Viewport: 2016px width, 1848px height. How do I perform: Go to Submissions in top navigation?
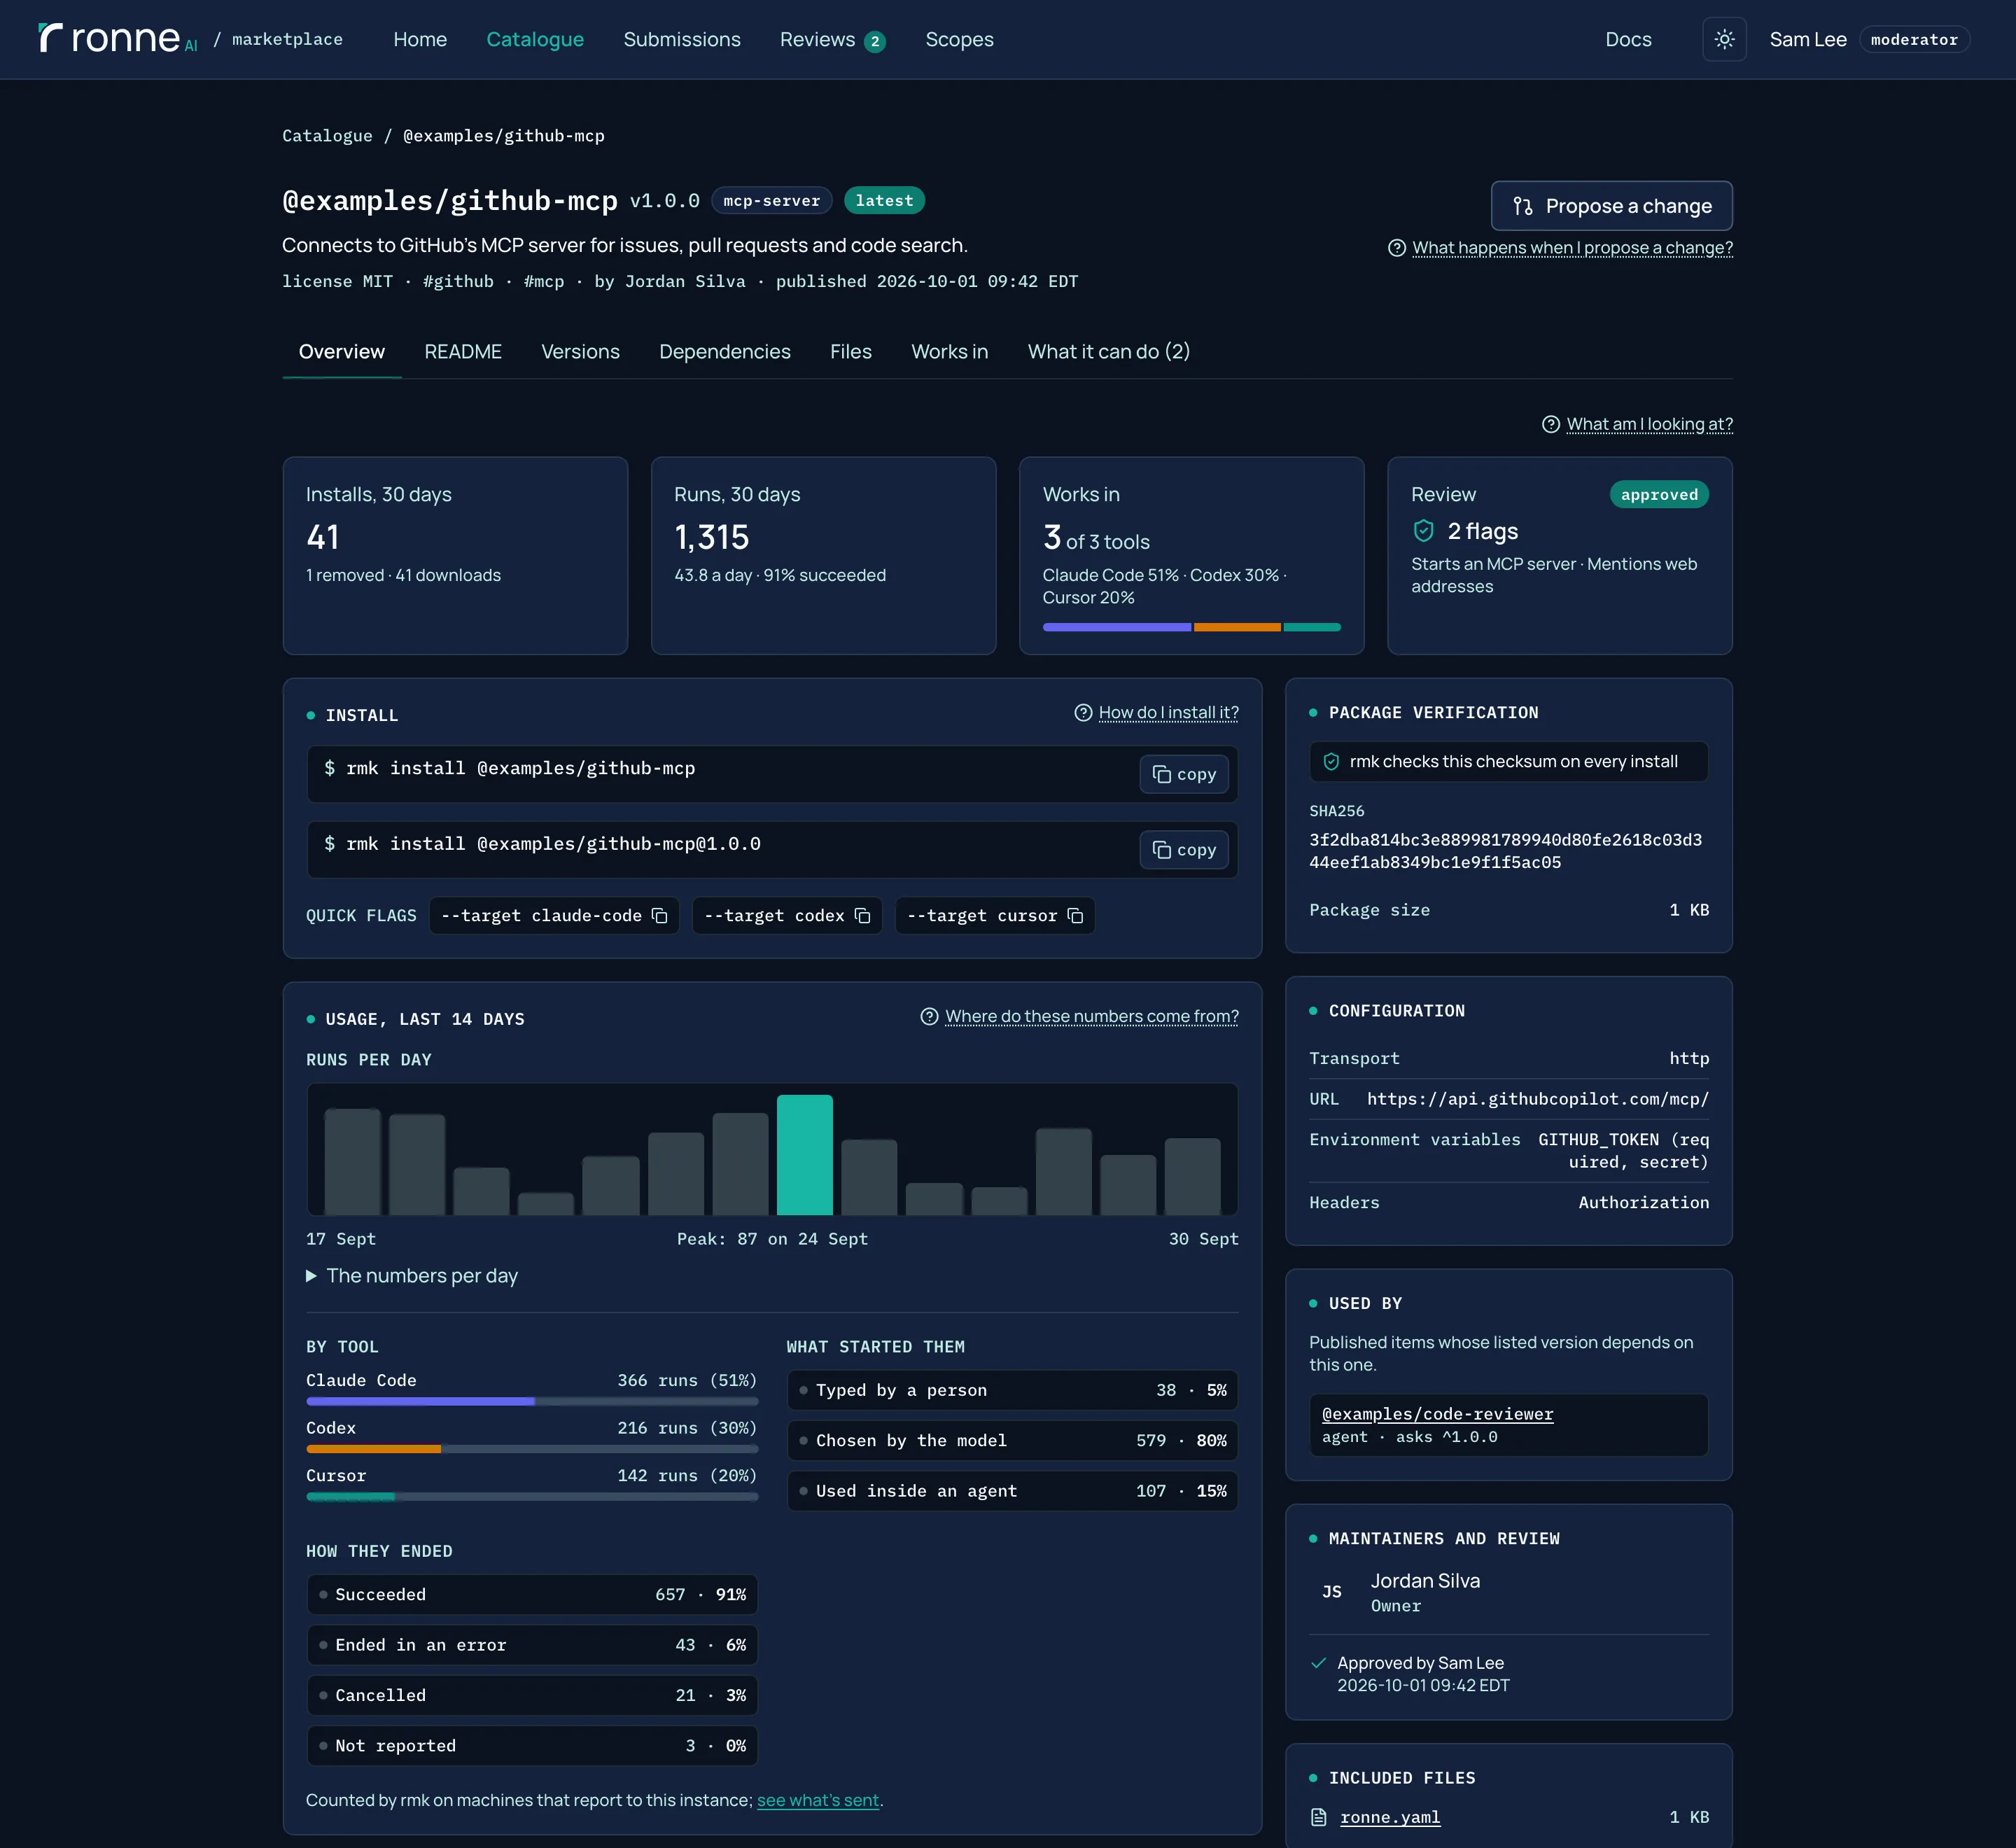(x=682, y=39)
